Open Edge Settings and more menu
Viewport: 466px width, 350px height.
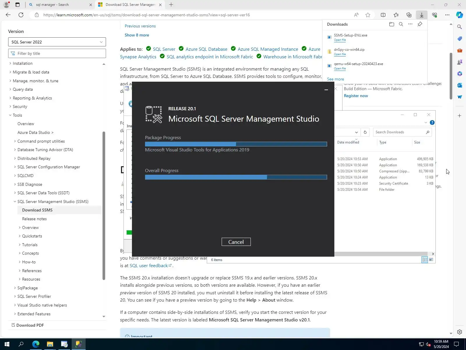(447, 15)
